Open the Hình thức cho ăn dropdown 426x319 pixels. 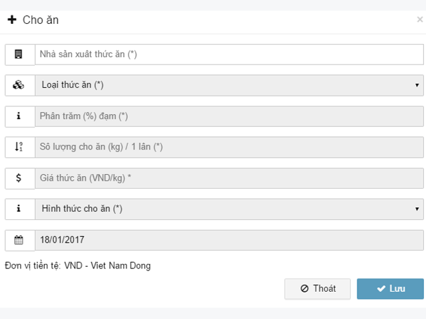click(229, 209)
